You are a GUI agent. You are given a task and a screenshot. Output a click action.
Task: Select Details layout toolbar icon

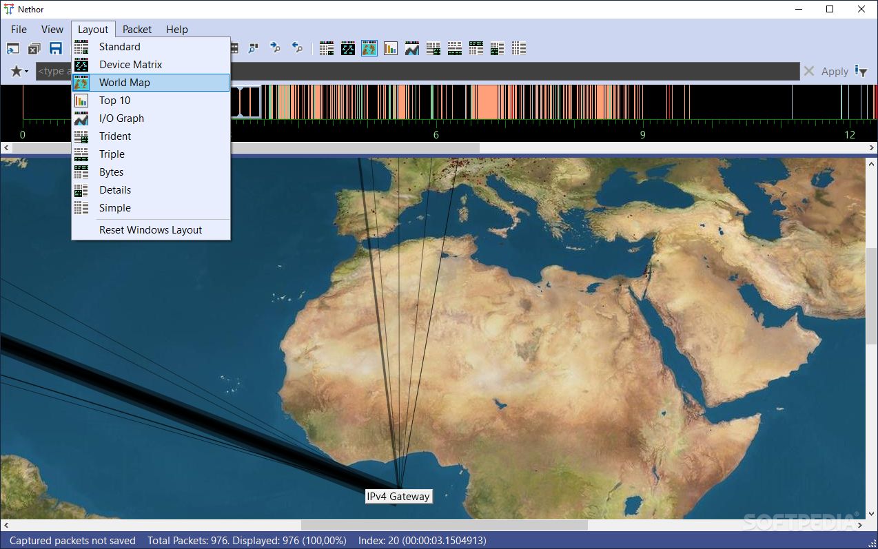pos(498,48)
